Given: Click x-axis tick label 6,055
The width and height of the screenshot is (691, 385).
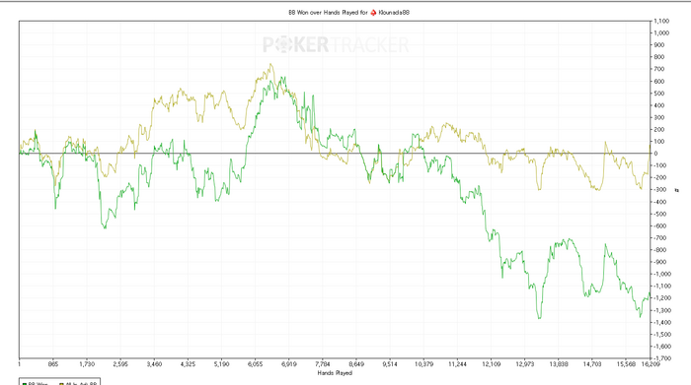Looking at the screenshot, I should click(255, 364).
